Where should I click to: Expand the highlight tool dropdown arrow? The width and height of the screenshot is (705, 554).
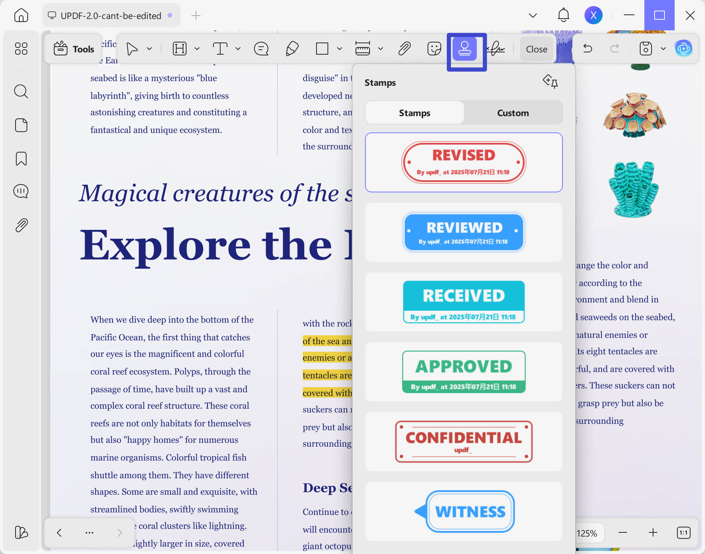click(197, 49)
